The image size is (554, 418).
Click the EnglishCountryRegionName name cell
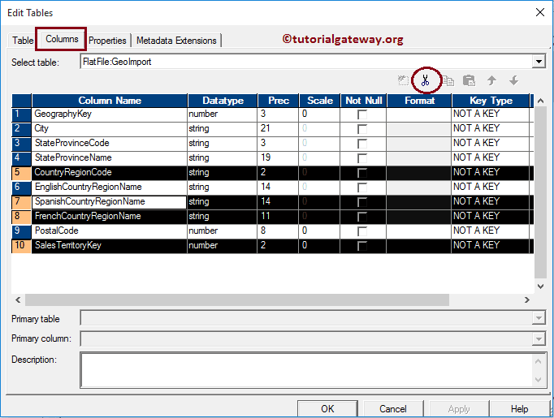click(110, 187)
